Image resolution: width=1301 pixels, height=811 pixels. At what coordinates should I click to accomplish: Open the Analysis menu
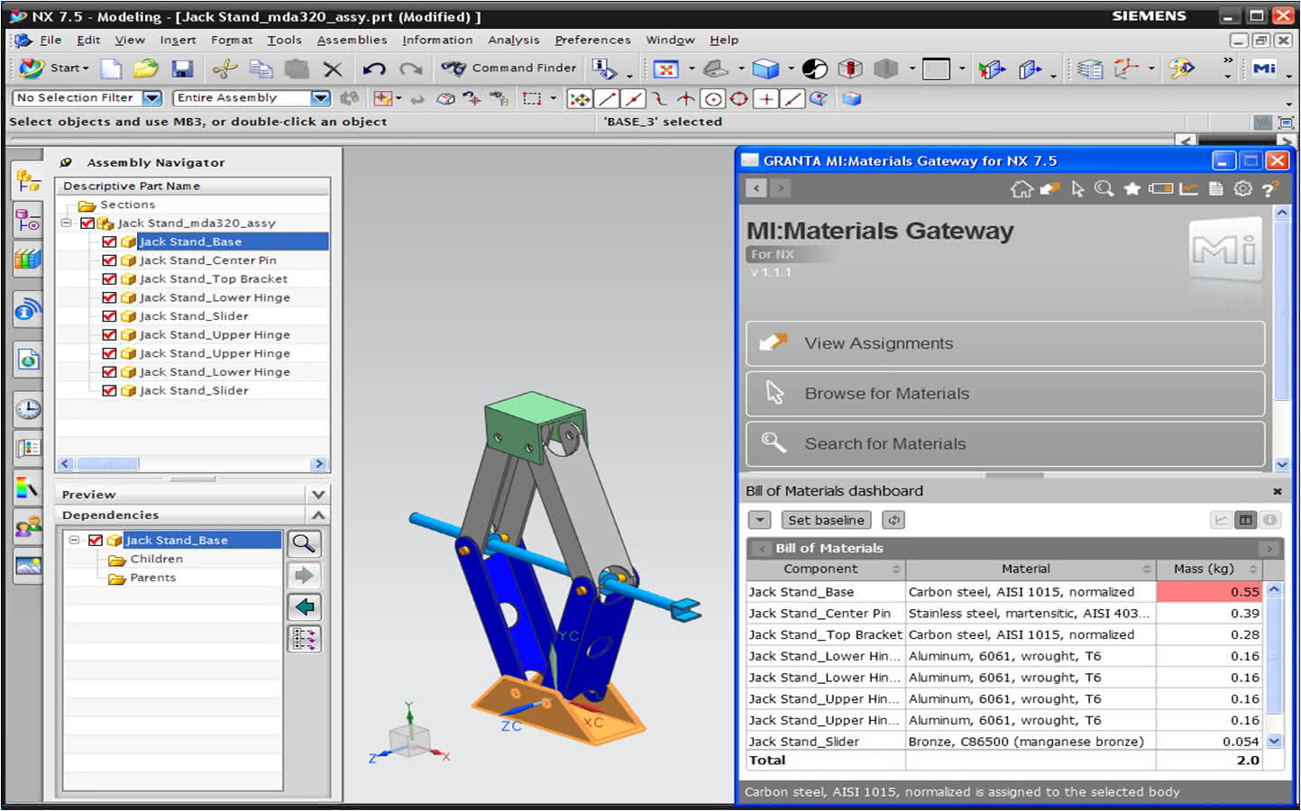tap(514, 40)
